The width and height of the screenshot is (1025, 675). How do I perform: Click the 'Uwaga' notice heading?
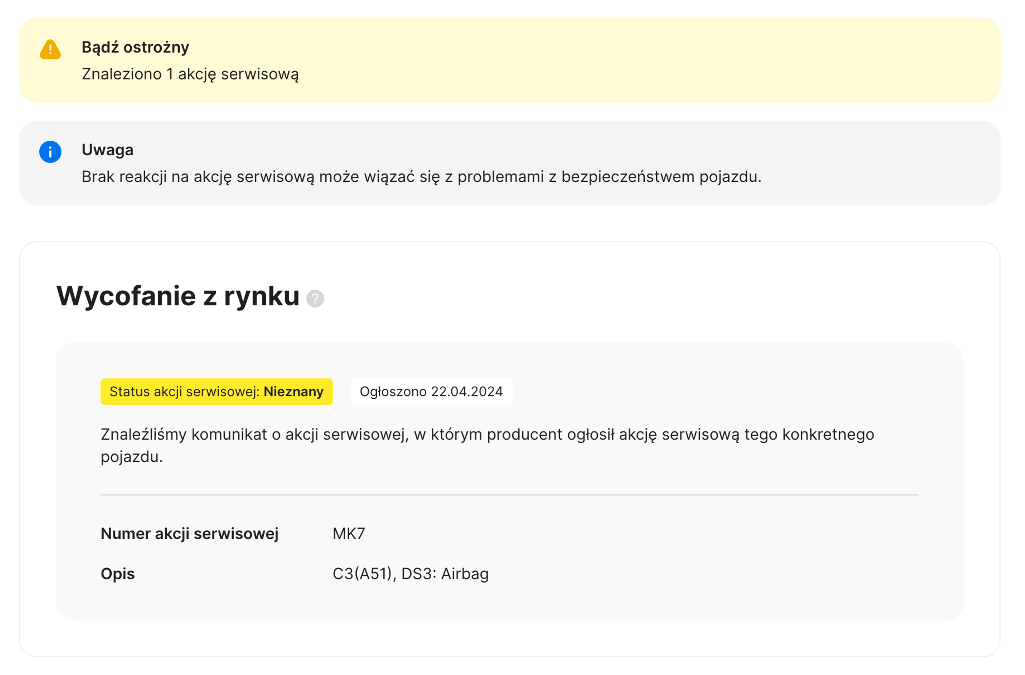coord(108,150)
